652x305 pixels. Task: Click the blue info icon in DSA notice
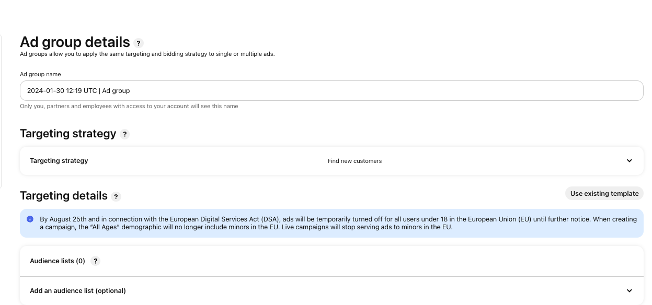coord(30,219)
